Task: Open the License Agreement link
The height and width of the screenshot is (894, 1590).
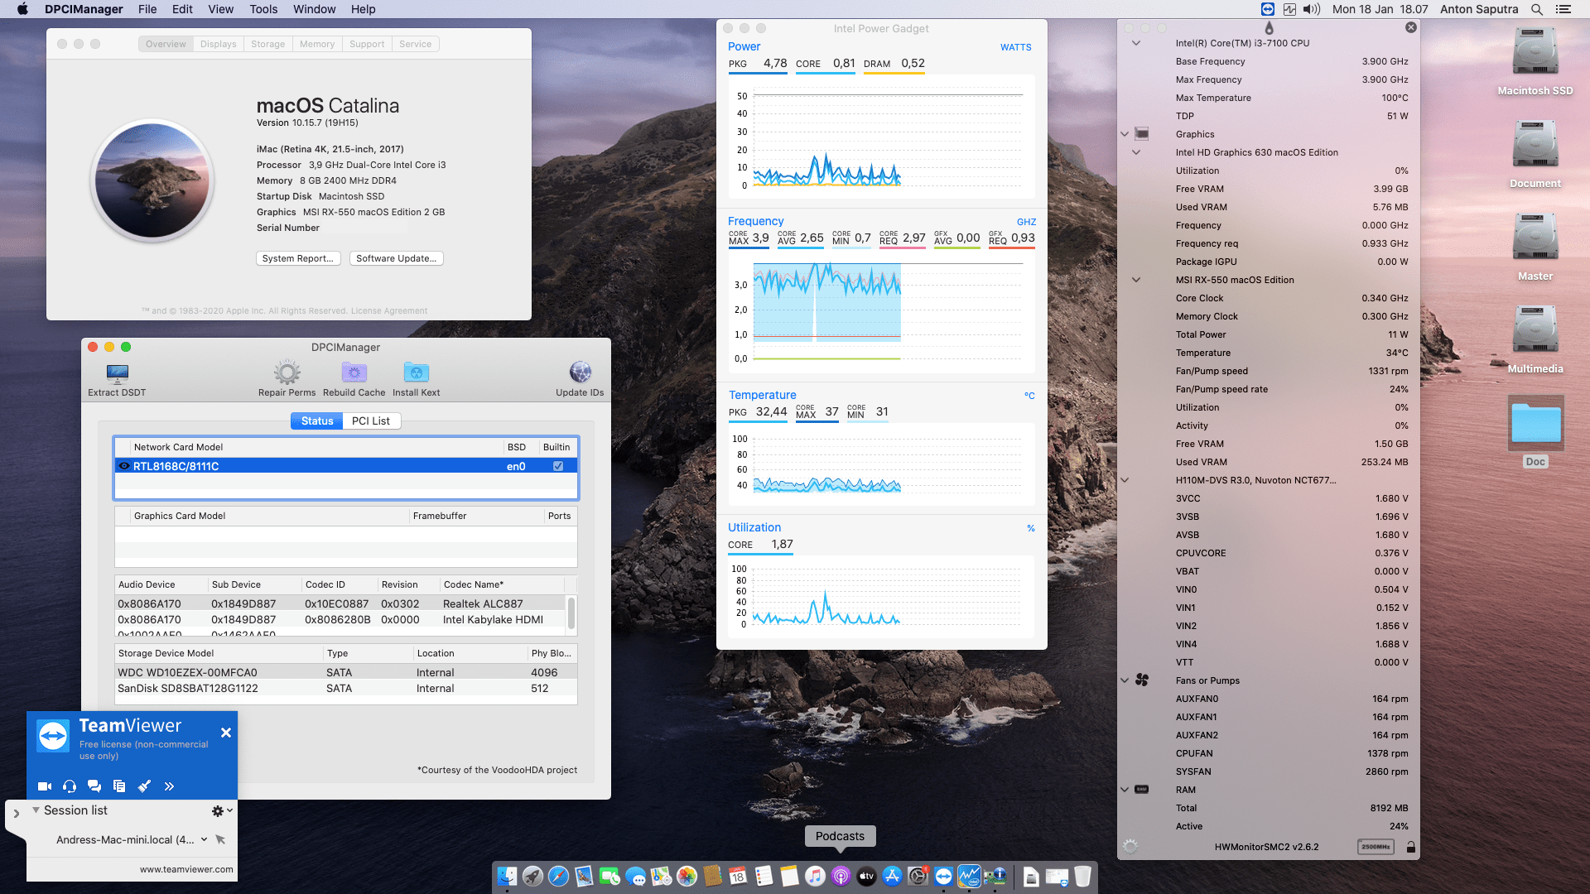Action: (x=389, y=311)
